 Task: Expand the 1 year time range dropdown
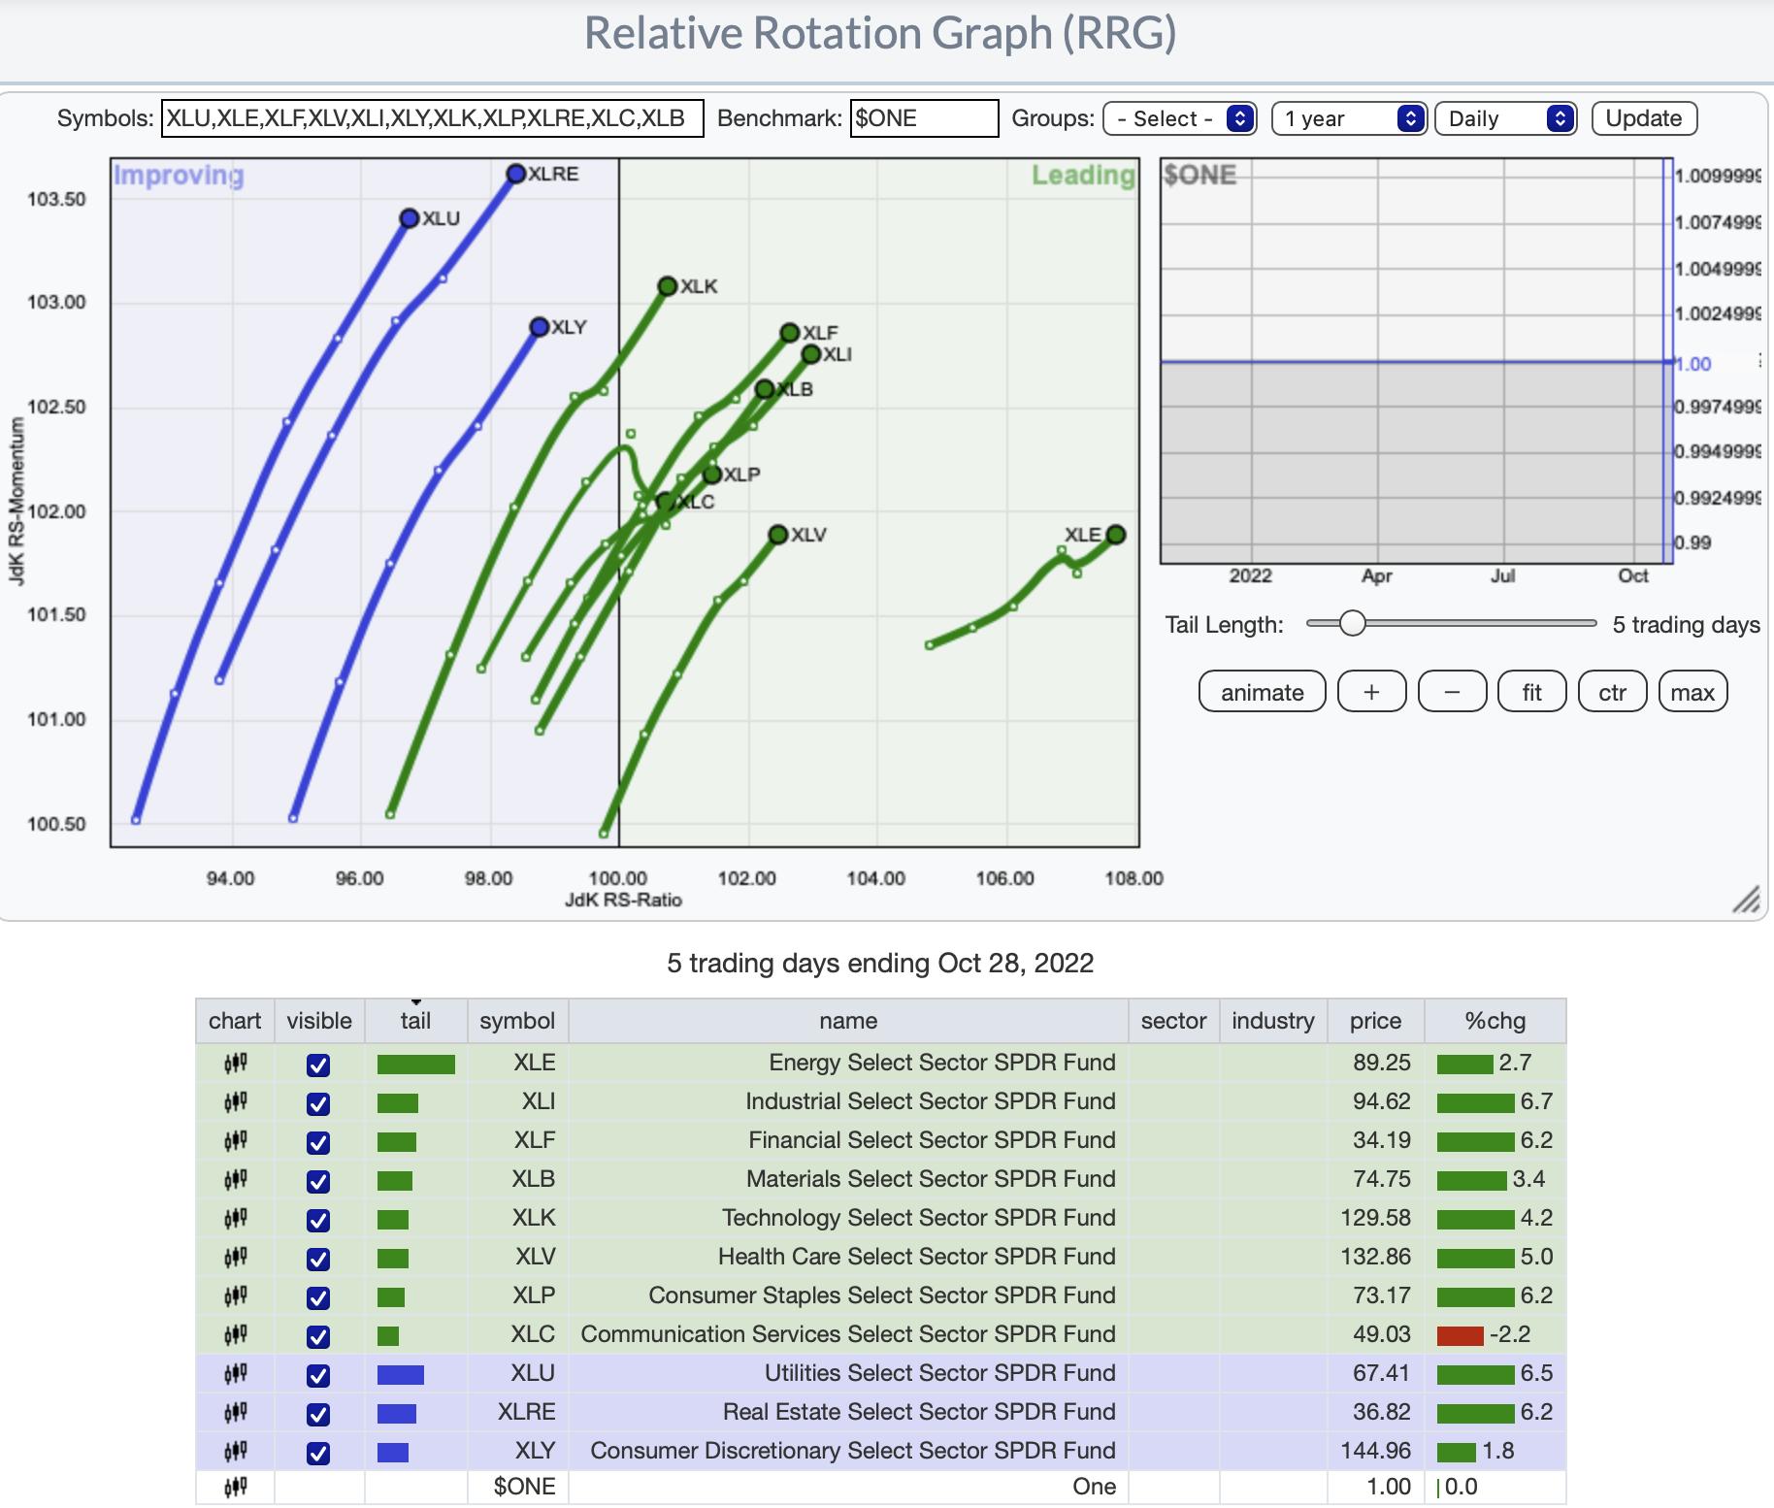[x=1348, y=118]
